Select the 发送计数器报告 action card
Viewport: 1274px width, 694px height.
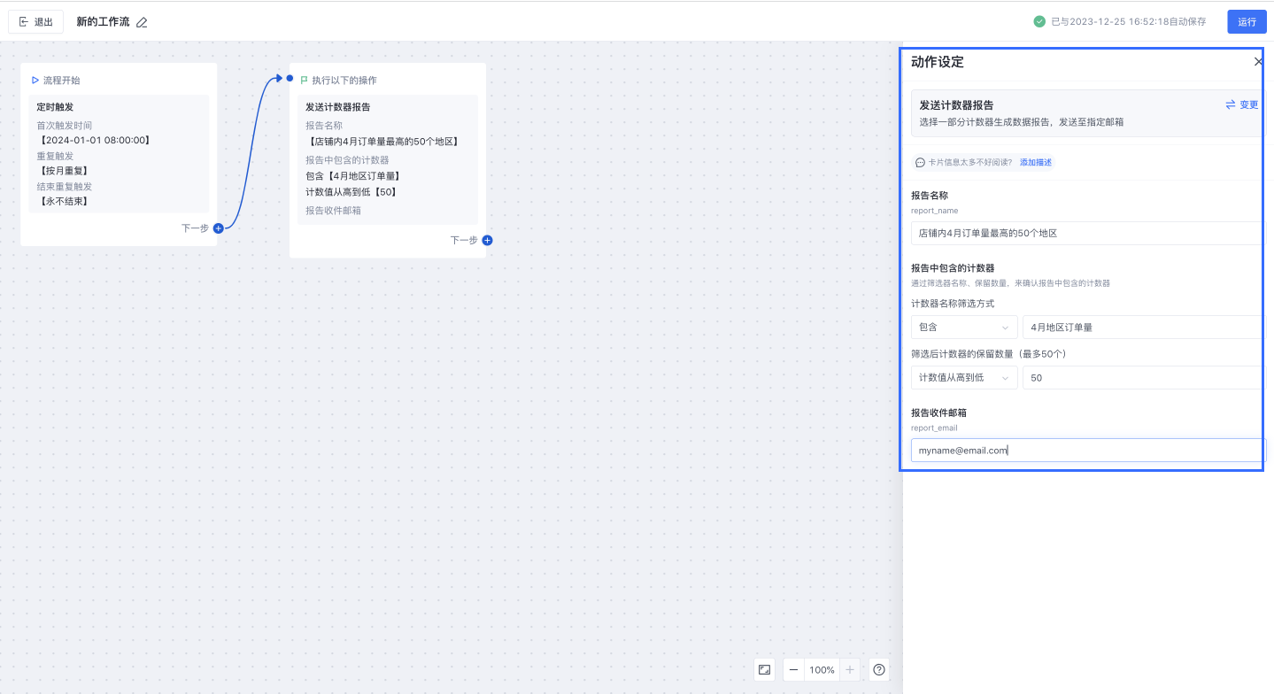(x=388, y=160)
